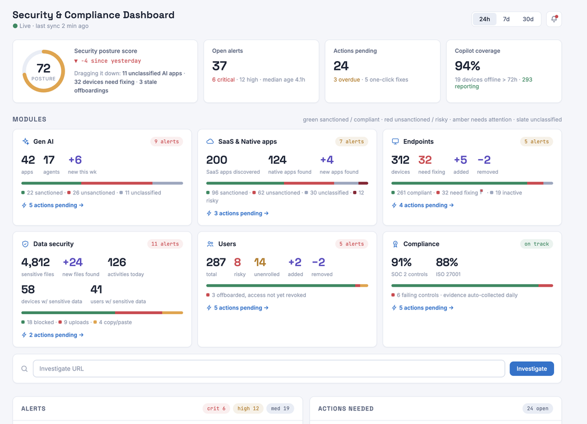Click the Users '5 alerts' badge
This screenshot has height=424, width=587.
coord(352,244)
